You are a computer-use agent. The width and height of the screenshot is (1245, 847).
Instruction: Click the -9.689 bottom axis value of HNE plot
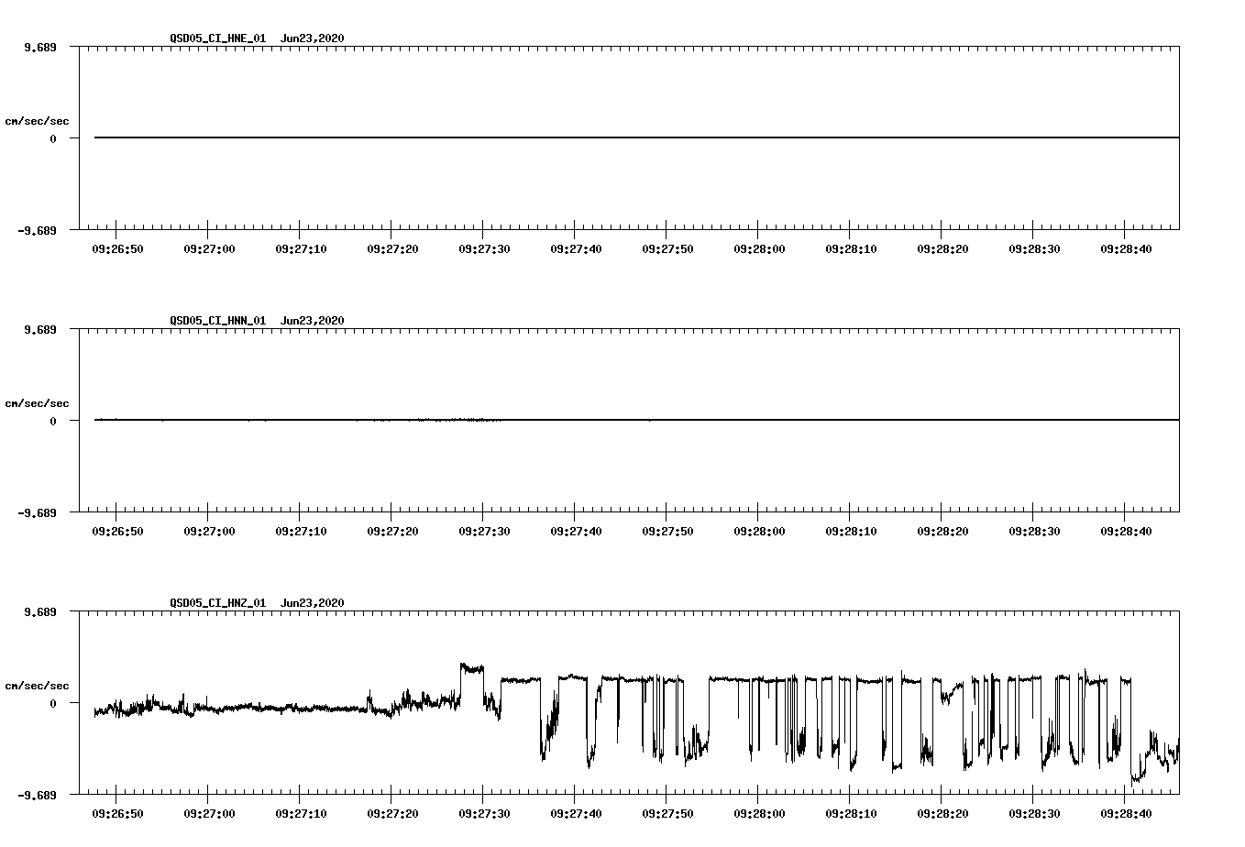(37, 231)
